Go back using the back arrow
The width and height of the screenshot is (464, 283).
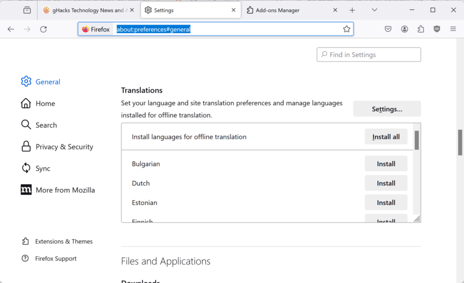click(11, 29)
